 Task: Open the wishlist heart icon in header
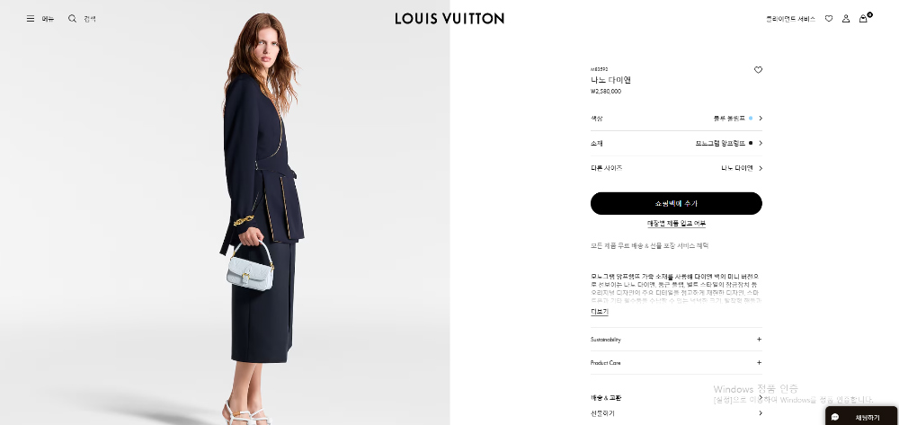(x=829, y=18)
